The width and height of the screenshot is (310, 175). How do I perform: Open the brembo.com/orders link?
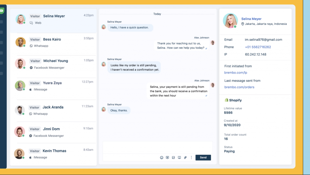click(x=239, y=87)
